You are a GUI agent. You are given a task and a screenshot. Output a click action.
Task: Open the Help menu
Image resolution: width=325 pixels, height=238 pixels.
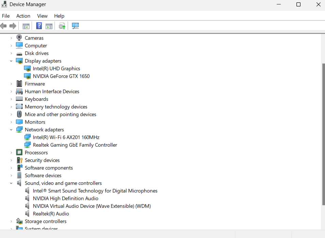pos(59,16)
